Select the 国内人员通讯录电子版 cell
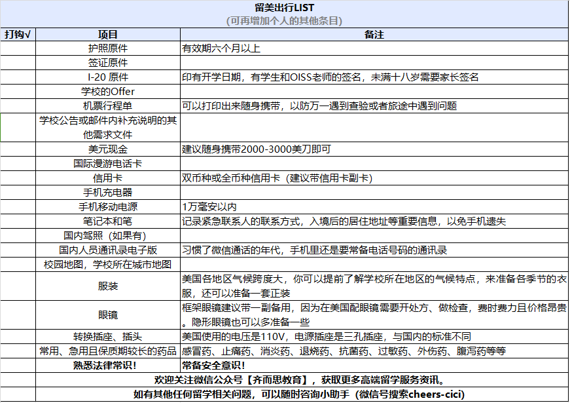Viewport: 570px width, 403px height. pos(108,250)
